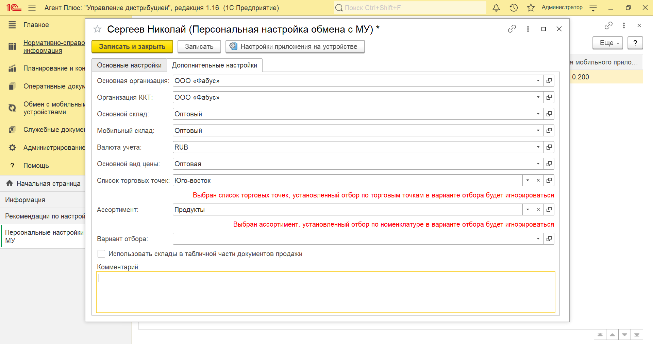This screenshot has height=344, width=653.
Task: Expand Список торговых точек dropdown
Action: pos(528,180)
